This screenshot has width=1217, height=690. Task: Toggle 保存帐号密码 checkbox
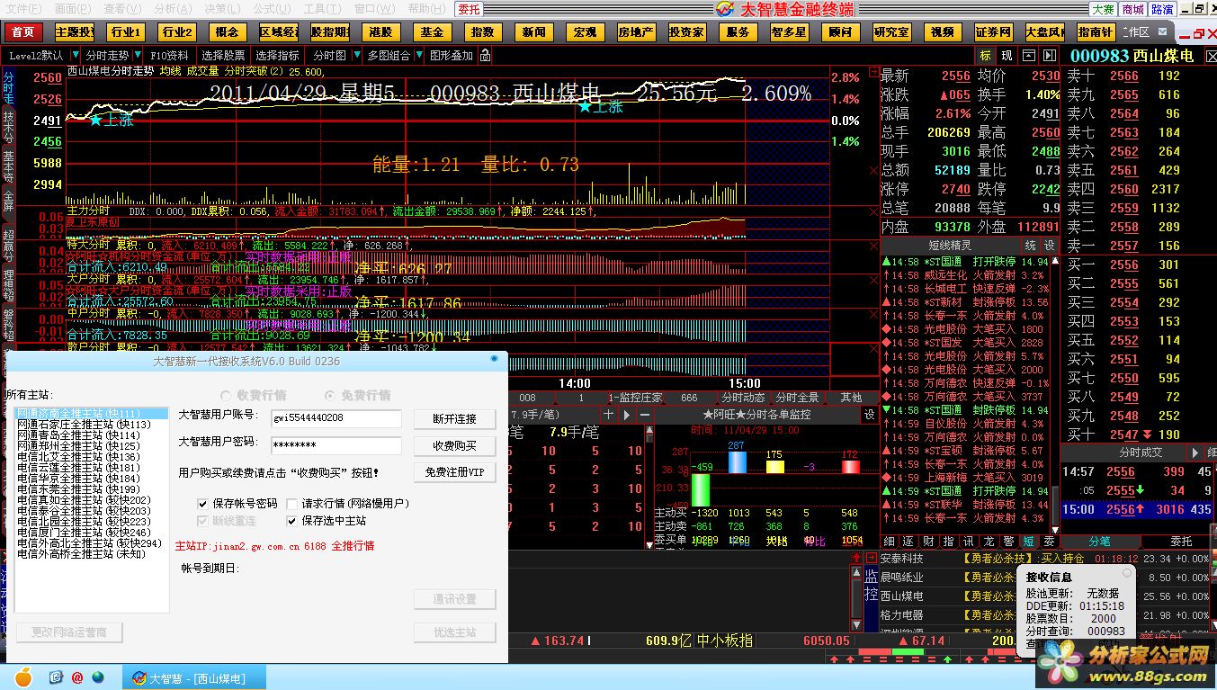[x=203, y=504]
